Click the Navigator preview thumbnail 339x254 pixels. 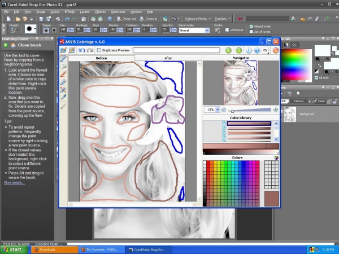click(241, 83)
